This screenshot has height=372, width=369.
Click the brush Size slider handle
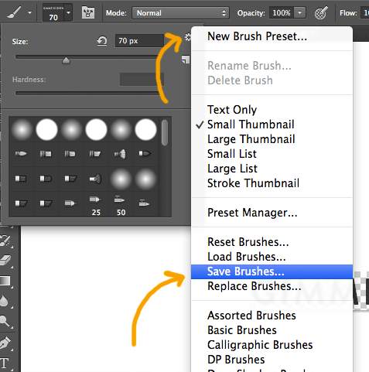tap(67, 60)
